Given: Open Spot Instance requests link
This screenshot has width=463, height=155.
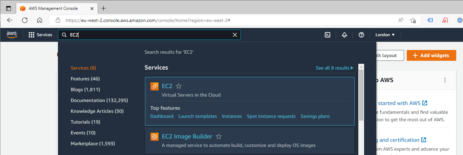Looking at the screenshot, I should (271, 116).
